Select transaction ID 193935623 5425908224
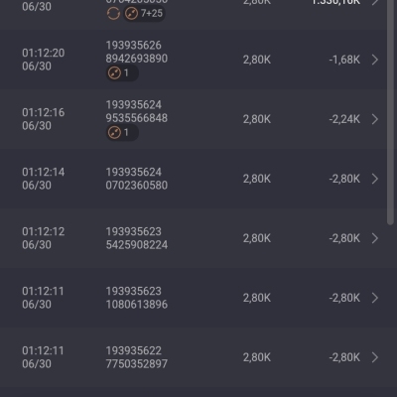 tap(137, 238)
